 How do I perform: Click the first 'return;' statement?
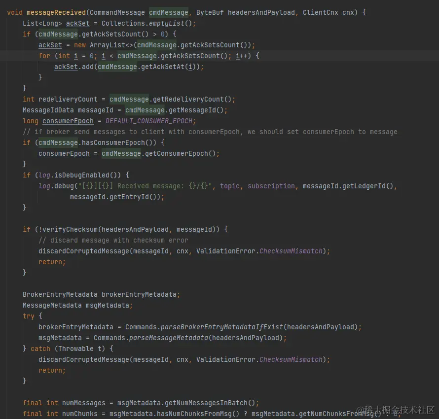[x=52, y=262]
